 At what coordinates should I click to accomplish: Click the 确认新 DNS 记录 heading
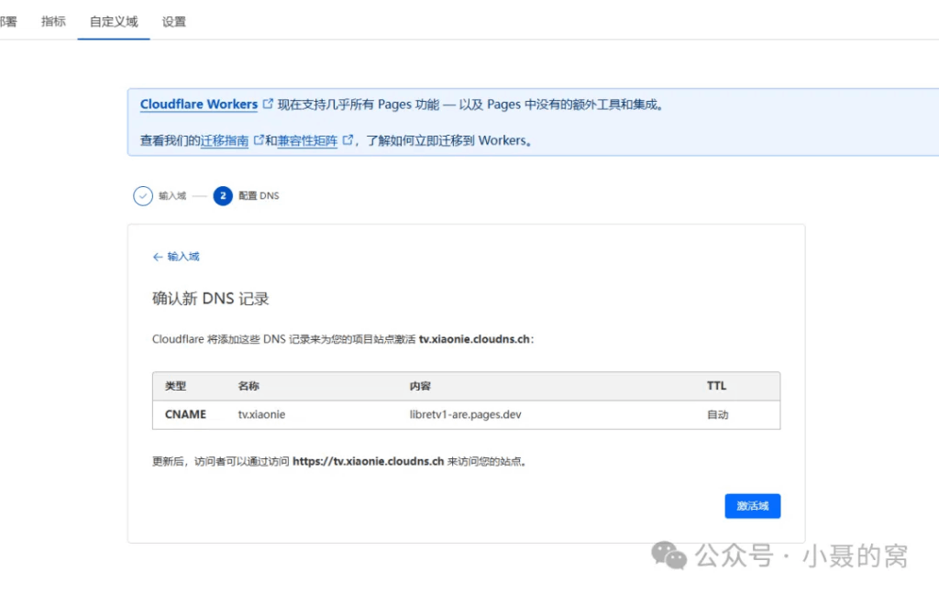click(x=211, y=299)
